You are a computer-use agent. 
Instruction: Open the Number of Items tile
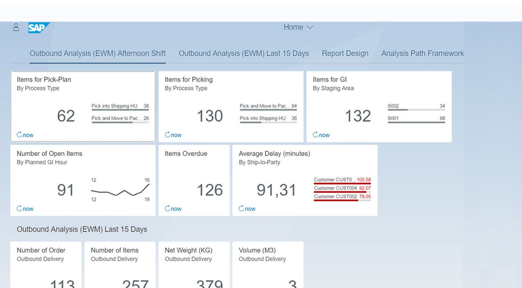(120, 265)
